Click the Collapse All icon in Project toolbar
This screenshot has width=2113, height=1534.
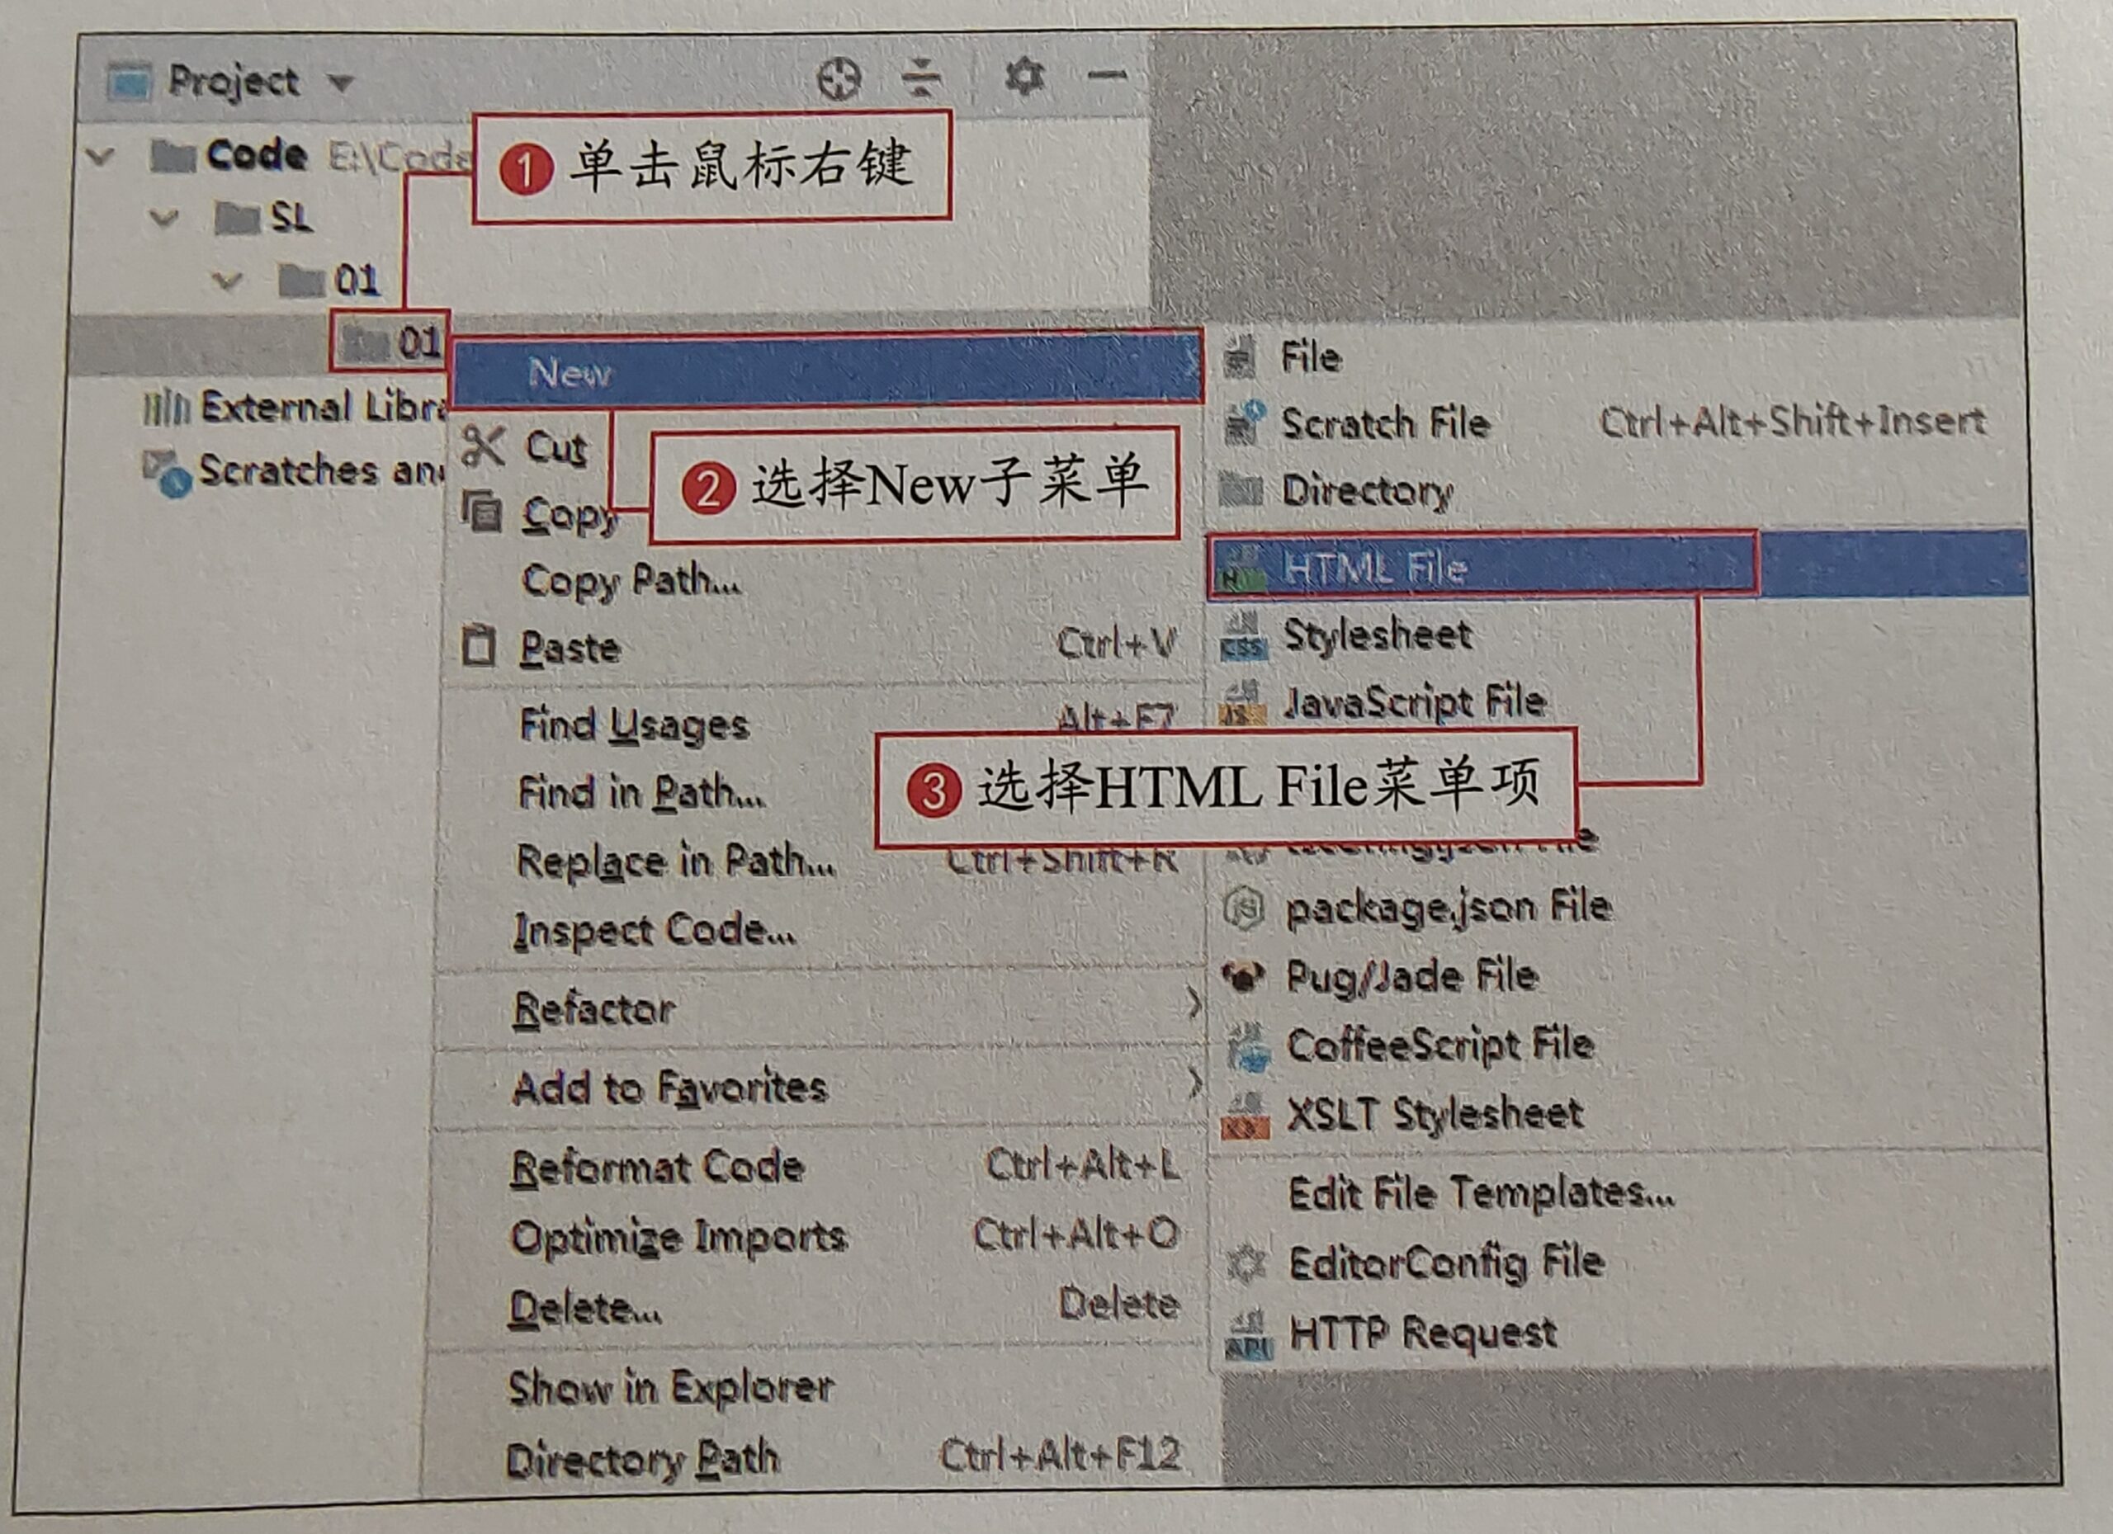[x=921, y=77]
